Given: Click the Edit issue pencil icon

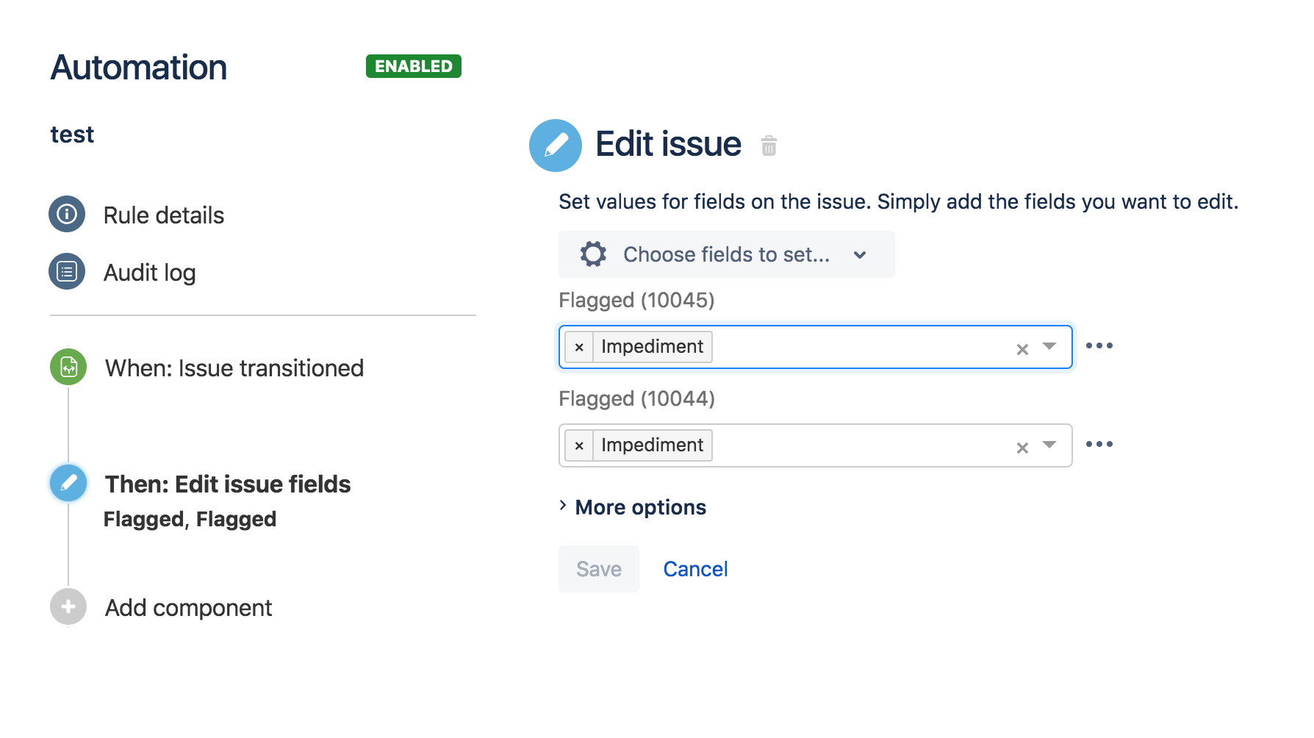Looking at the screenshot, I should pos(556,145).
